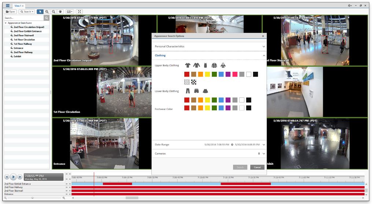Screen dimensions: 373x204
Task: Choose striped pattern for upper clothing
Action: [187, 82]
